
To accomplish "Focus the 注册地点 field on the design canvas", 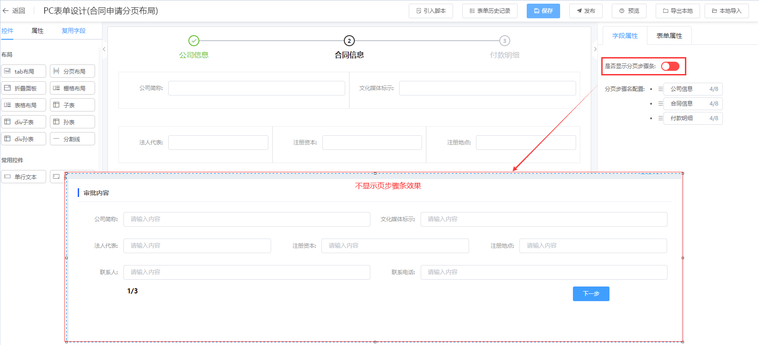I will click(x=526, y=143).
